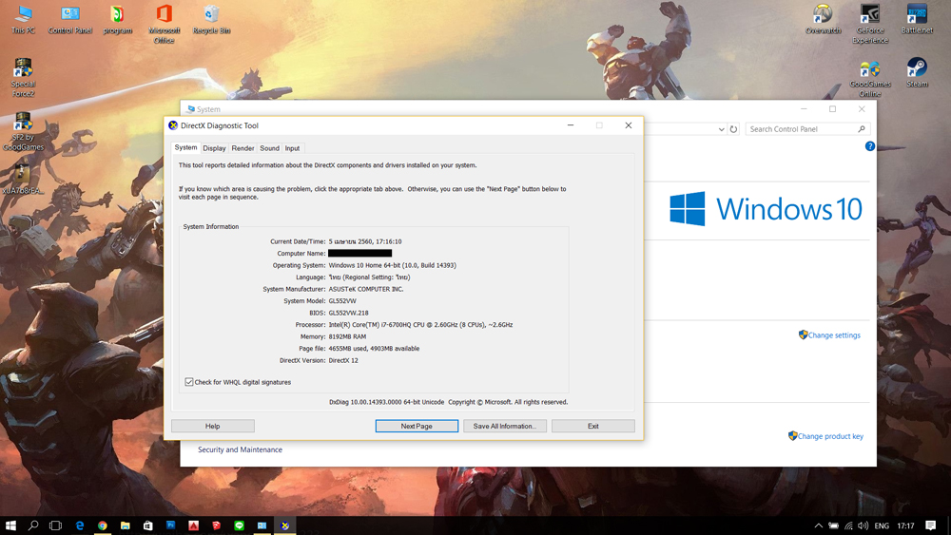Click the Page file usage value
Viewport: 951px width, 535px height.
374,349
